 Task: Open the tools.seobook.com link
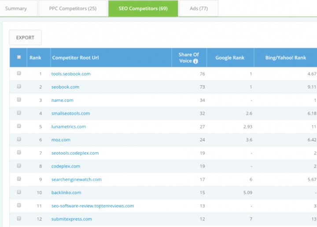coord(71,74)
